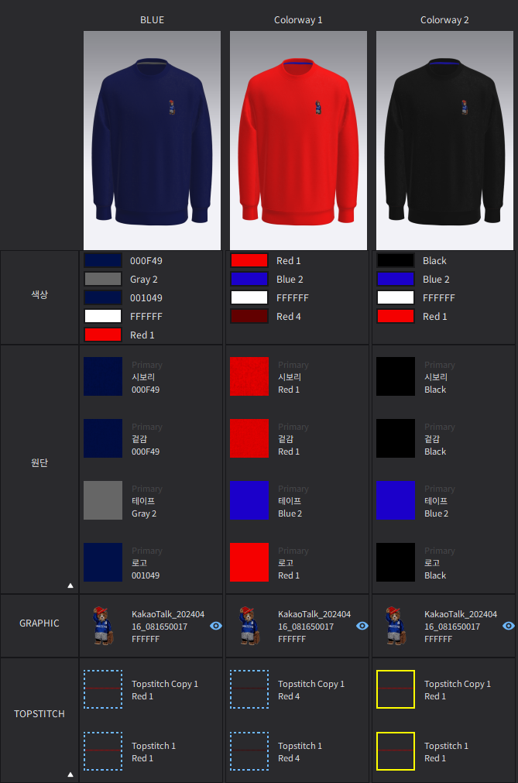518x783 pixels.
Task: Open the red sweatshirt preview thumbnail
Action: click(x=298, y=140)
